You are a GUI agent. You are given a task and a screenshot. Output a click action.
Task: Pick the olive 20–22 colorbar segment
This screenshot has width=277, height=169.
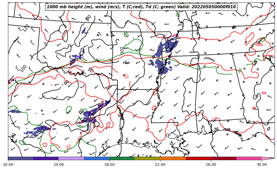tap(147, 158)
